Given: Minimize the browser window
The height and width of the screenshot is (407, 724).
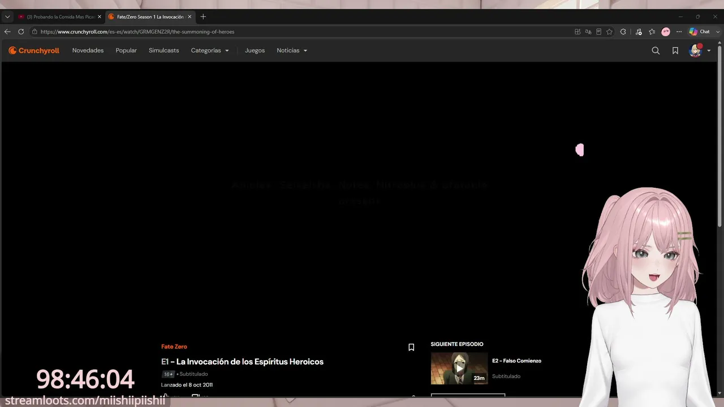Looking at the screenshot, I should (x=680, y=17).
